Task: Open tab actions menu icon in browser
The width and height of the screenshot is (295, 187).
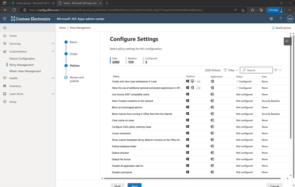Action: coord(5,3)
